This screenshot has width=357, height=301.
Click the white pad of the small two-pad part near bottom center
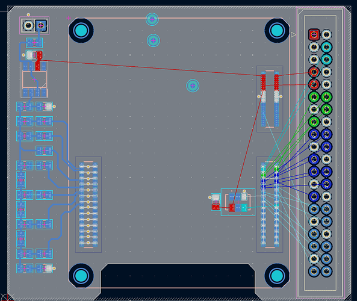[216, 197]
